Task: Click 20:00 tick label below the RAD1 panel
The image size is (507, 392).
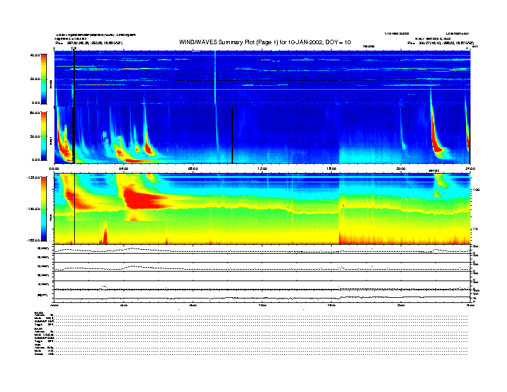Action: [401, 168]
